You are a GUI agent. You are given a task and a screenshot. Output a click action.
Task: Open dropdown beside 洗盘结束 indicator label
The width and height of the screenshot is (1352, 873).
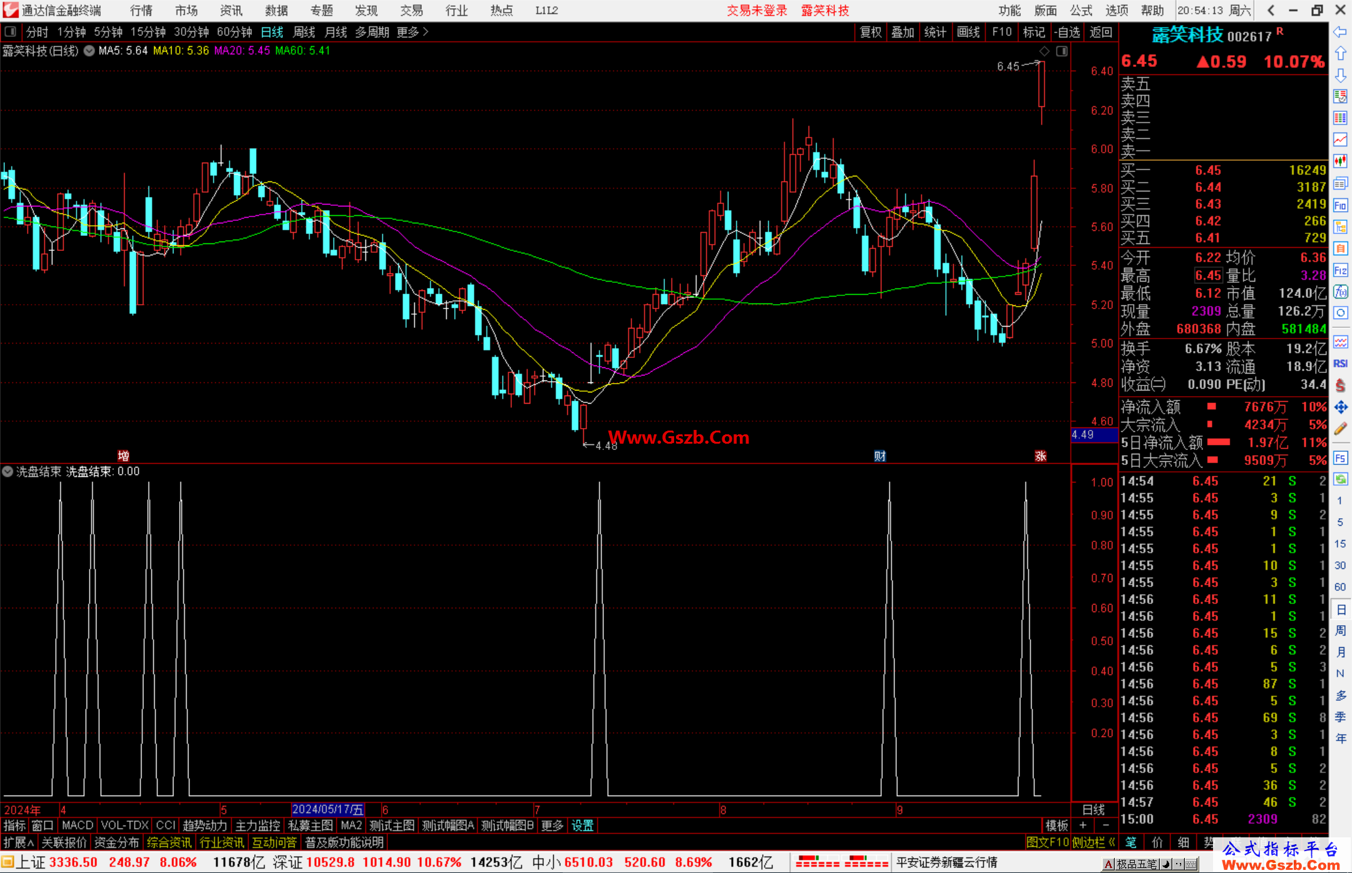(x=8, y=471)
